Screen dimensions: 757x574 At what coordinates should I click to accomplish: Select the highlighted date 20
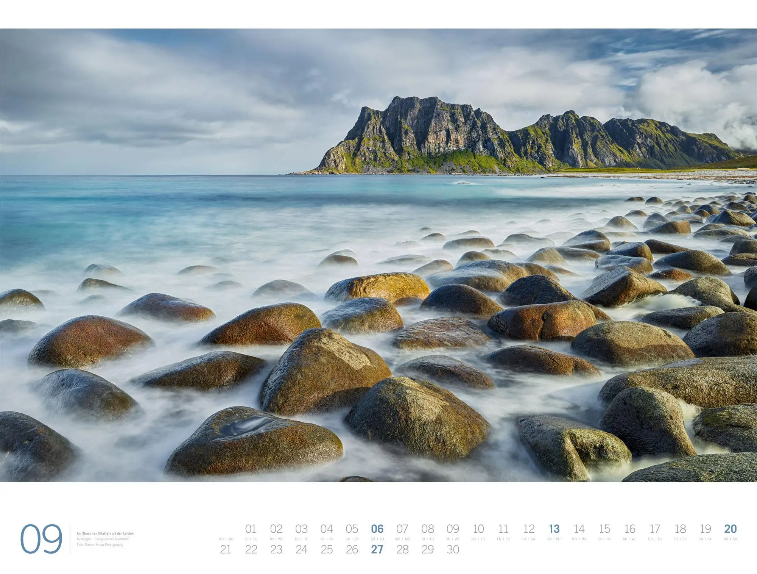point(730,529)
